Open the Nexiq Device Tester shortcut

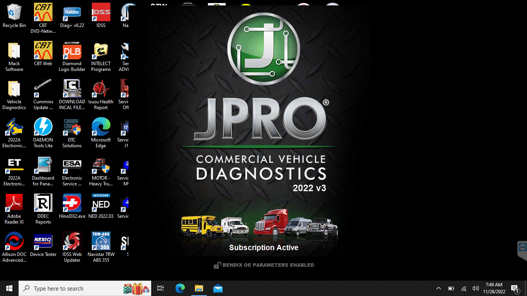43,242
